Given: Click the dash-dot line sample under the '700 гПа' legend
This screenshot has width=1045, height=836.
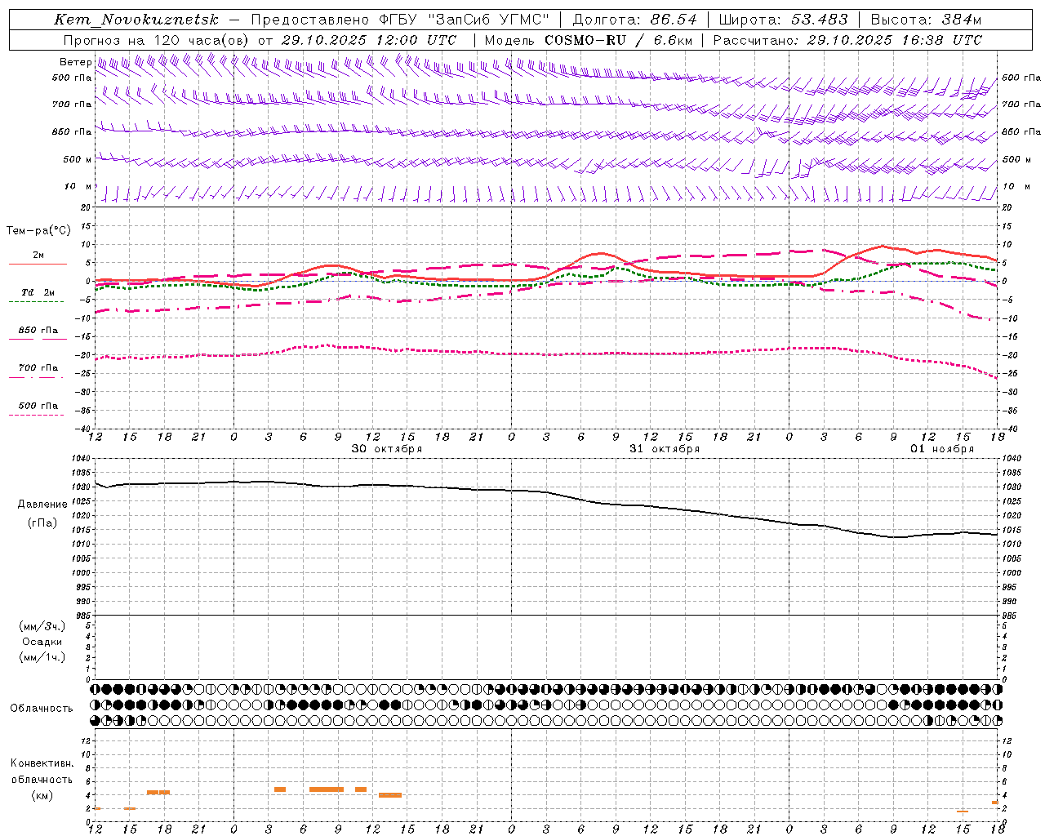Looking at the screenshot, I should click(36, 377).
